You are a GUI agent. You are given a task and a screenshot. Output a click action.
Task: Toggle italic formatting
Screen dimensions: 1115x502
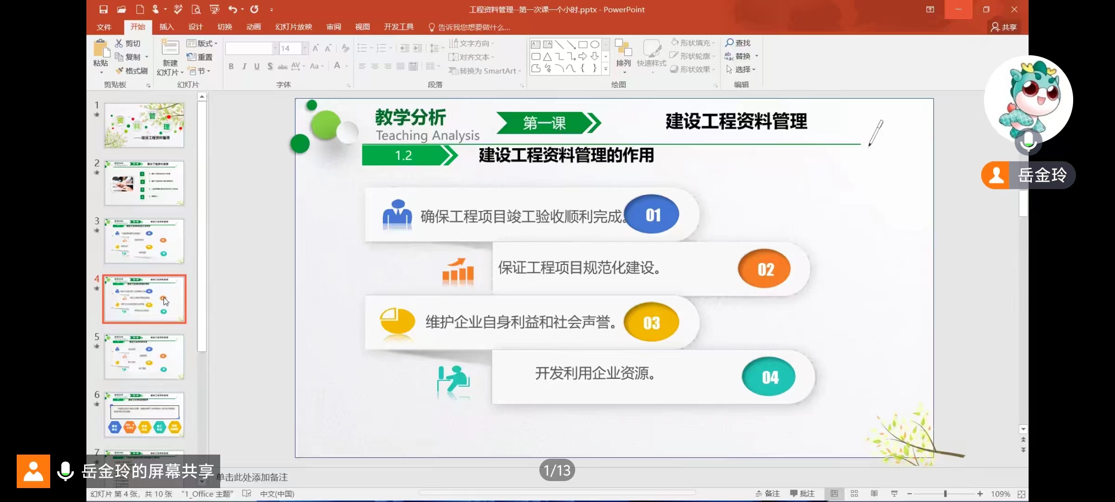[x=244, y=66]
